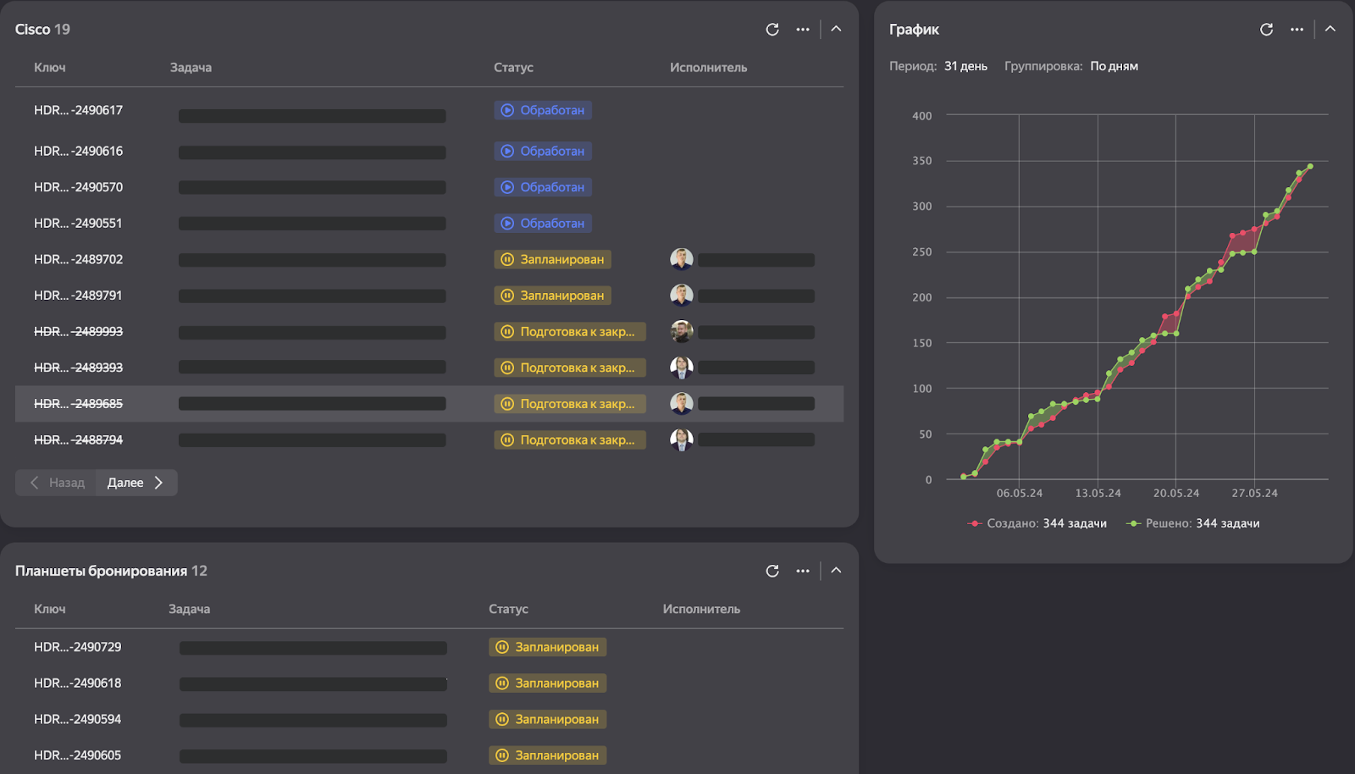Open task HDR...-2490616
This screenshot has width=1355, height=774.
78,151
